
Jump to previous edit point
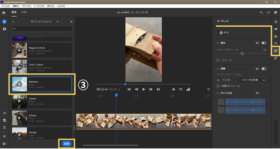(129, 89)
